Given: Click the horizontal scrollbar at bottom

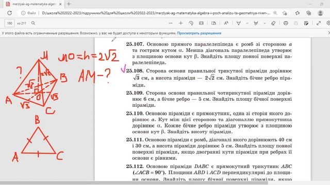Looking at the screenshot, I should point(134,183).
